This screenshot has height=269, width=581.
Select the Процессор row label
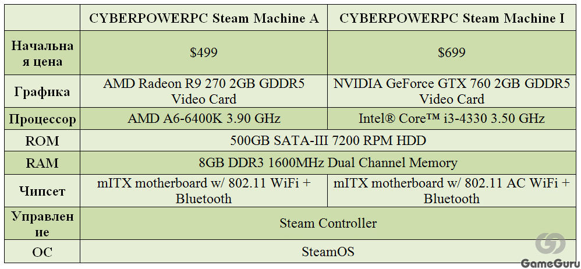tap(42, 119)
